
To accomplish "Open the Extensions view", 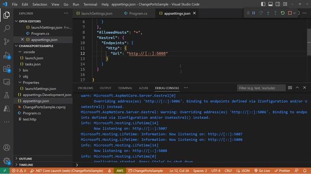I will tap(6, 69).
